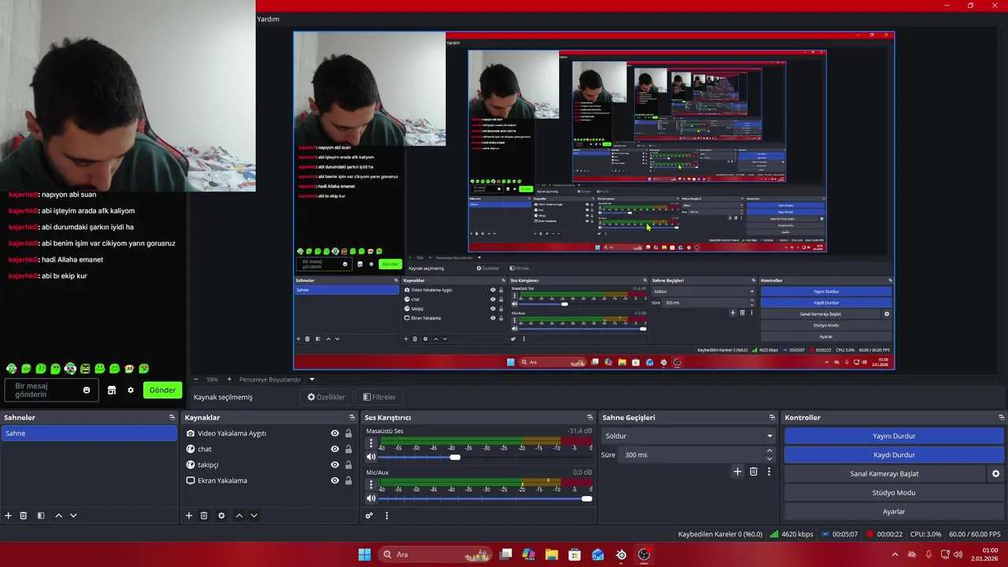Click the monitor icon of Ekran Yakalama
Viewport: 1008px width, 567px height.
191,480
